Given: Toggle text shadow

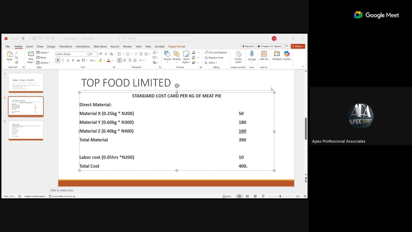Looking at the screenshot, I should [73, 60].
